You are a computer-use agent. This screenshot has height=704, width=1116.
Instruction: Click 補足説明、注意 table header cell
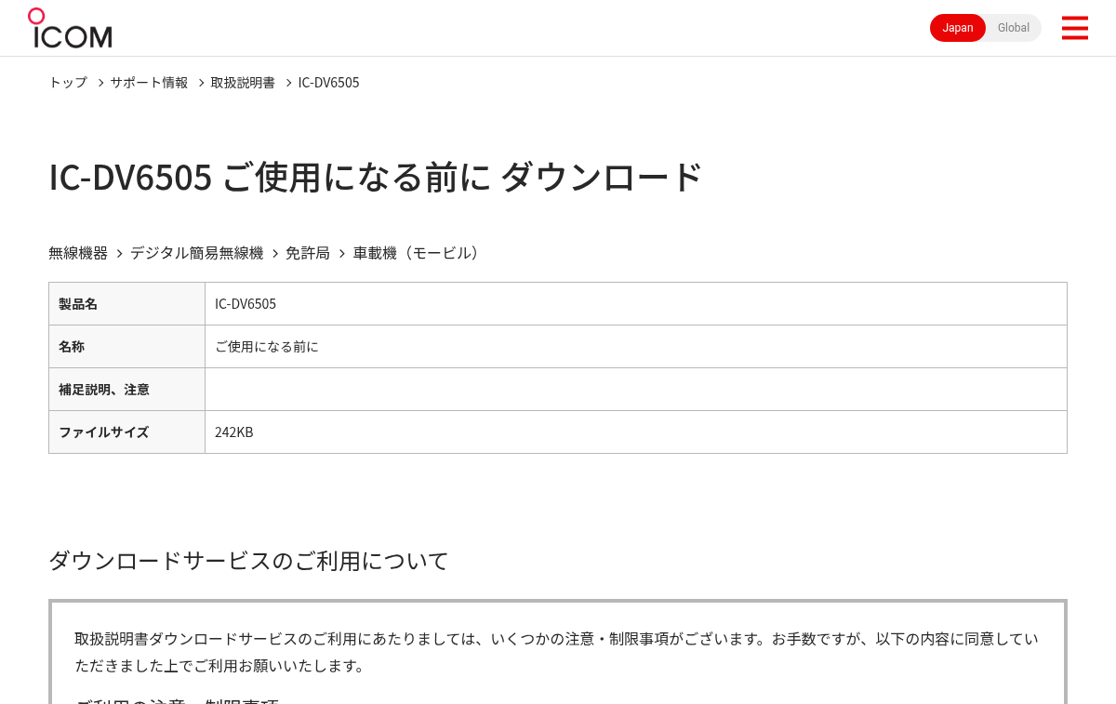click(126, 390)
